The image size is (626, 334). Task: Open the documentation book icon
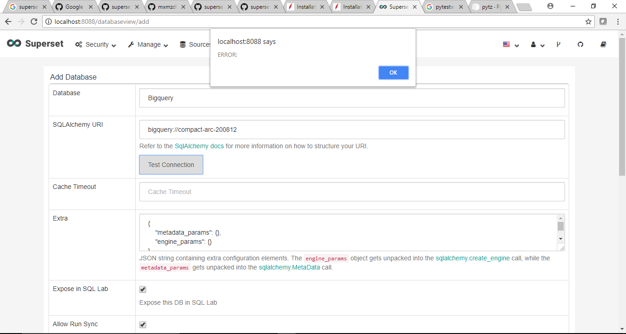pos(603,44)
